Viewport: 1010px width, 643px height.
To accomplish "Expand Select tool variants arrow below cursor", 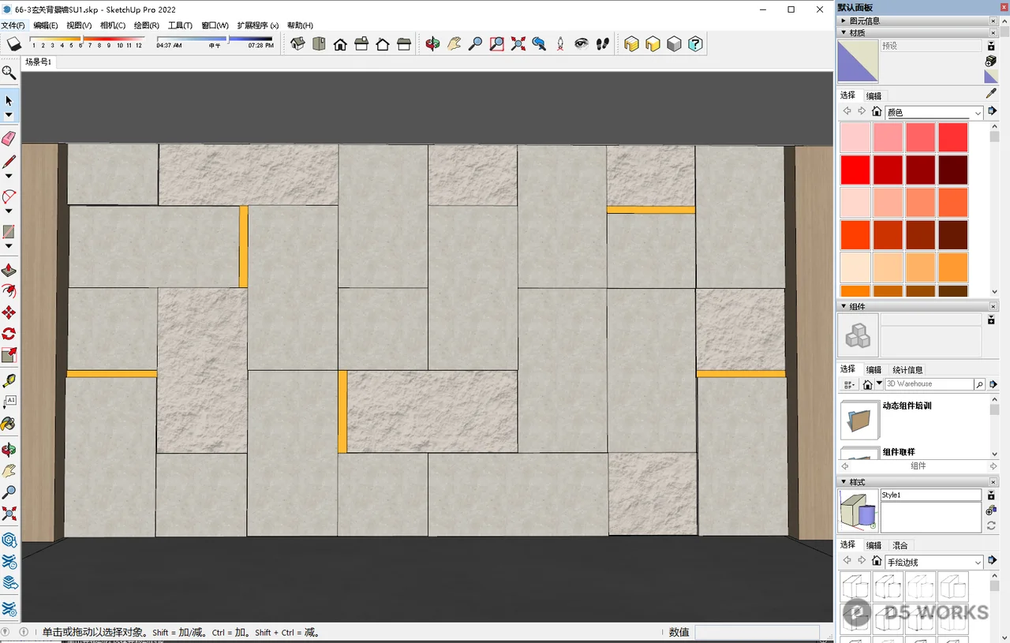I will [9, 116].
